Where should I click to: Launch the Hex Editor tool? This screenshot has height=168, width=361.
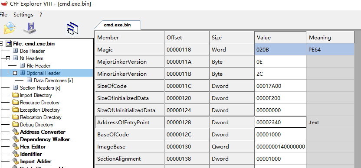(33, 147)
